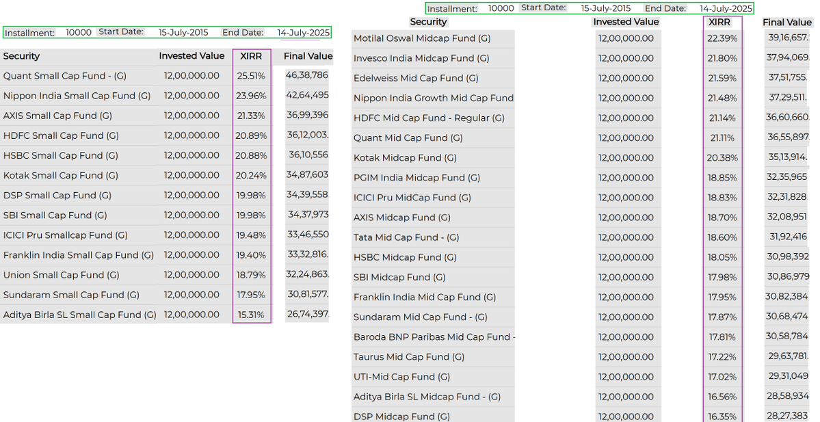Select Aditya Birla SL Midcap Fund - (G) cell
This screenshot has width=820, height=422.
(427, 396)
